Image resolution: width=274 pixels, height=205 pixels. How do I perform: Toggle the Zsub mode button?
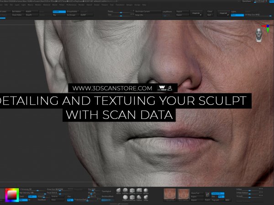(32, 196)
